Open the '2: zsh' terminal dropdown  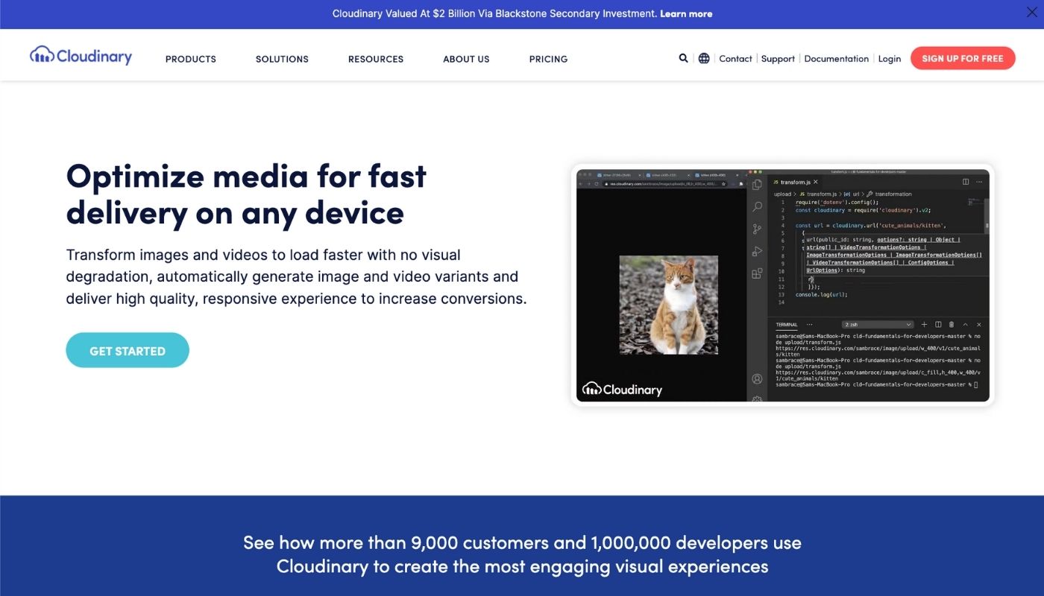pyautogui.click(x=878, y=325)
